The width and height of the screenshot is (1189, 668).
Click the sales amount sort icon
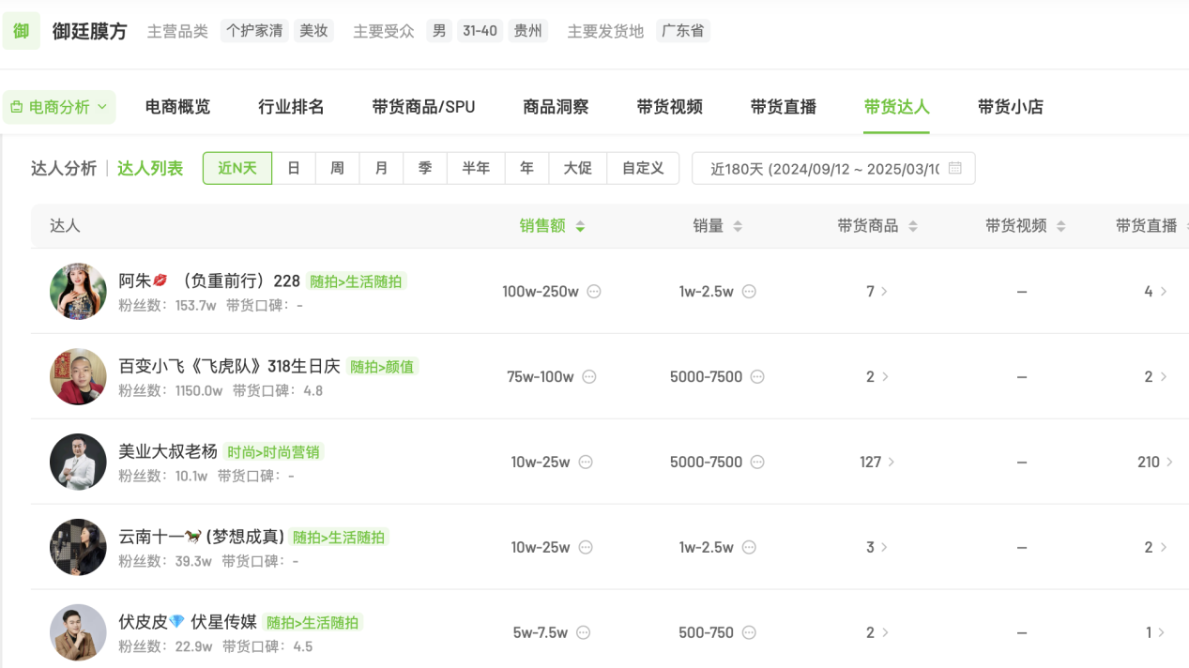coord(580,226)
